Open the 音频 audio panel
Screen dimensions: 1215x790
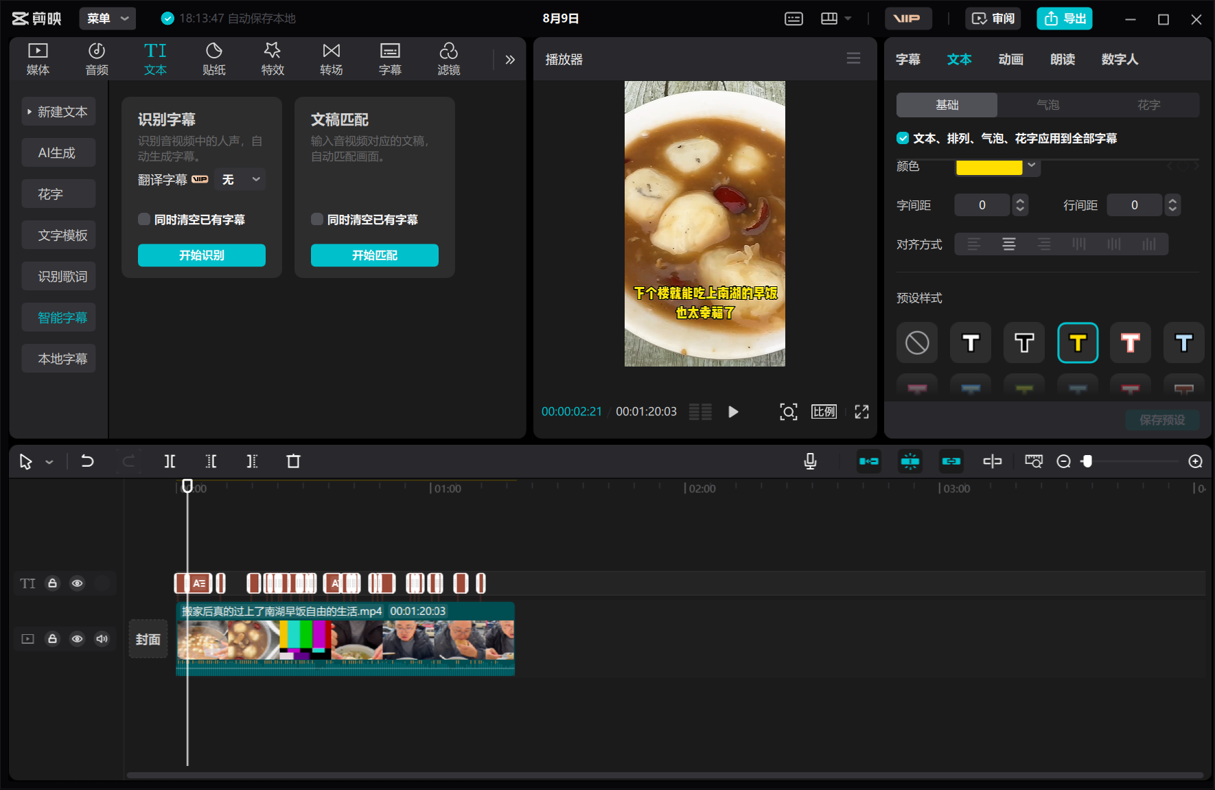point(97,59)
